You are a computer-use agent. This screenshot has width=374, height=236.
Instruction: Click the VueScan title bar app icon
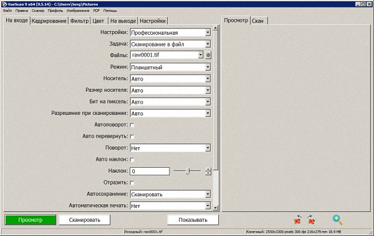pos(4,4)
